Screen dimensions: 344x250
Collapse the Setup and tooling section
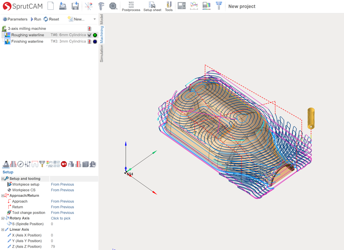2,178
